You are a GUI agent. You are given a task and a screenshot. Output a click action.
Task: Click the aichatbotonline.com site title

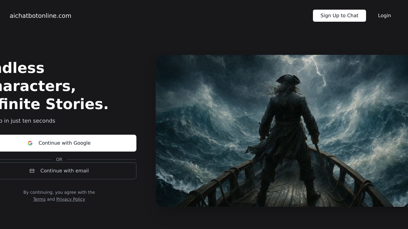point(40,16)
